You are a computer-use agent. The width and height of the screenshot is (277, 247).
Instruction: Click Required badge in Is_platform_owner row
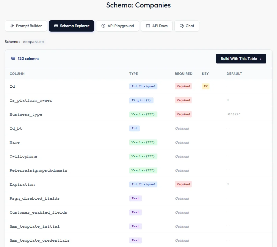tap(183, 100)
